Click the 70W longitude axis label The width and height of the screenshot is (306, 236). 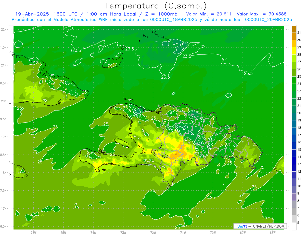[213, 233]
